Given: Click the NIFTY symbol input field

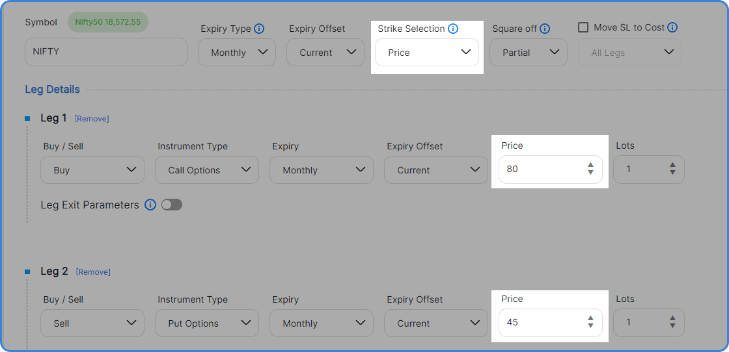Looking at the screenshot, I should pos(106,52).
